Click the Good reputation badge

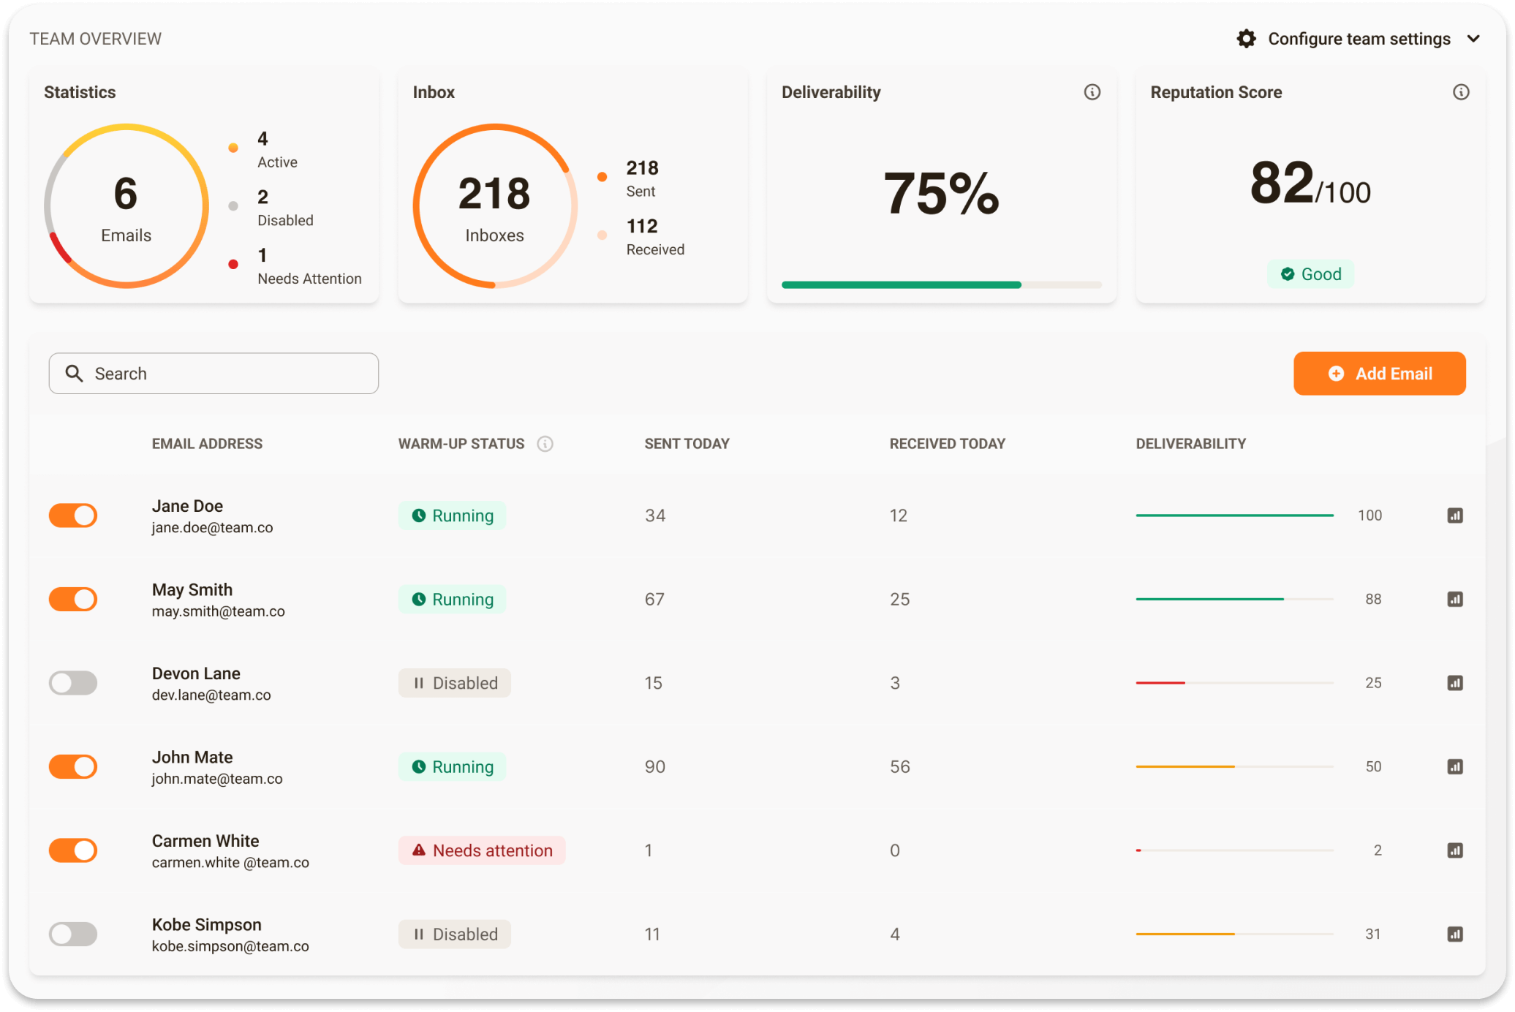pos(1310,274)
